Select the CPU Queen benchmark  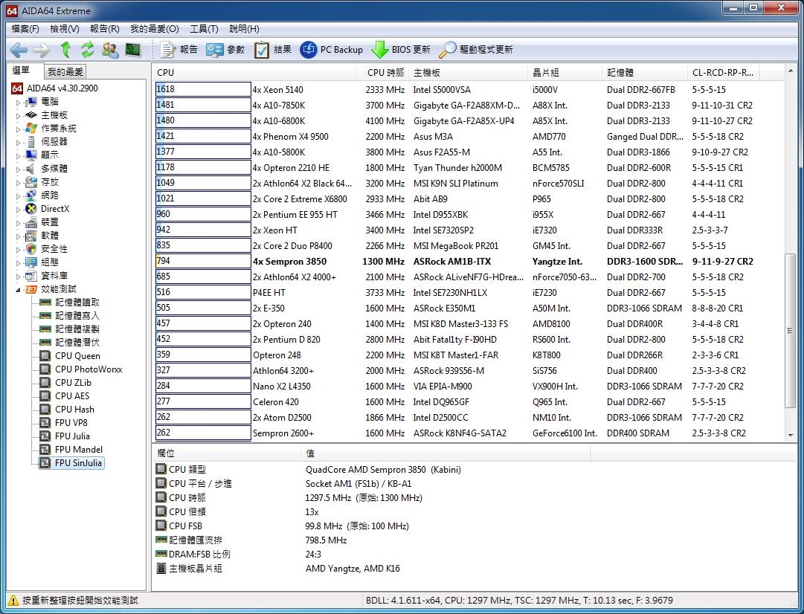(x=77, y=356)
